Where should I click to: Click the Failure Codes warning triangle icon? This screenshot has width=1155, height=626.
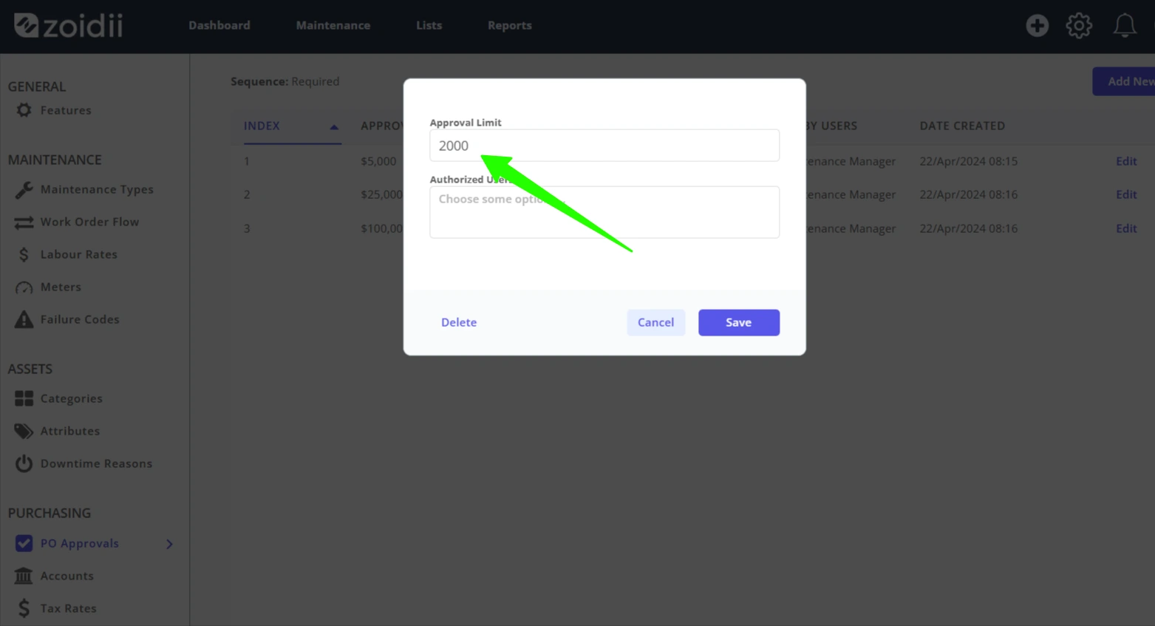[x=24, y=319]
